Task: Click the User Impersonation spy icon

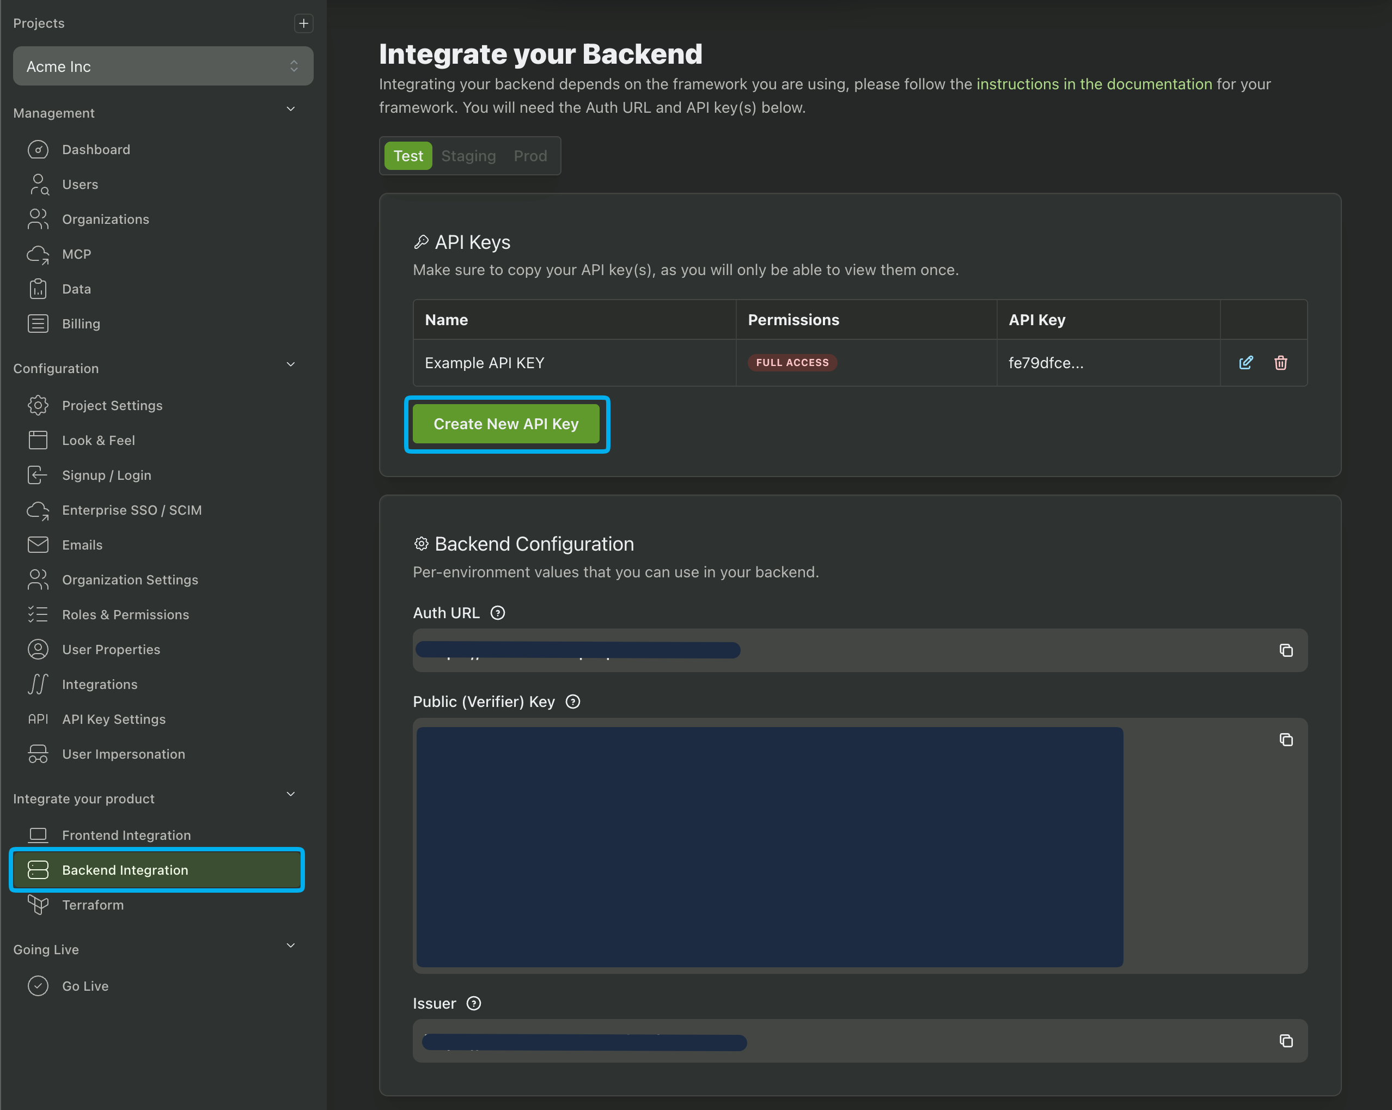Action: click(38, 754)
